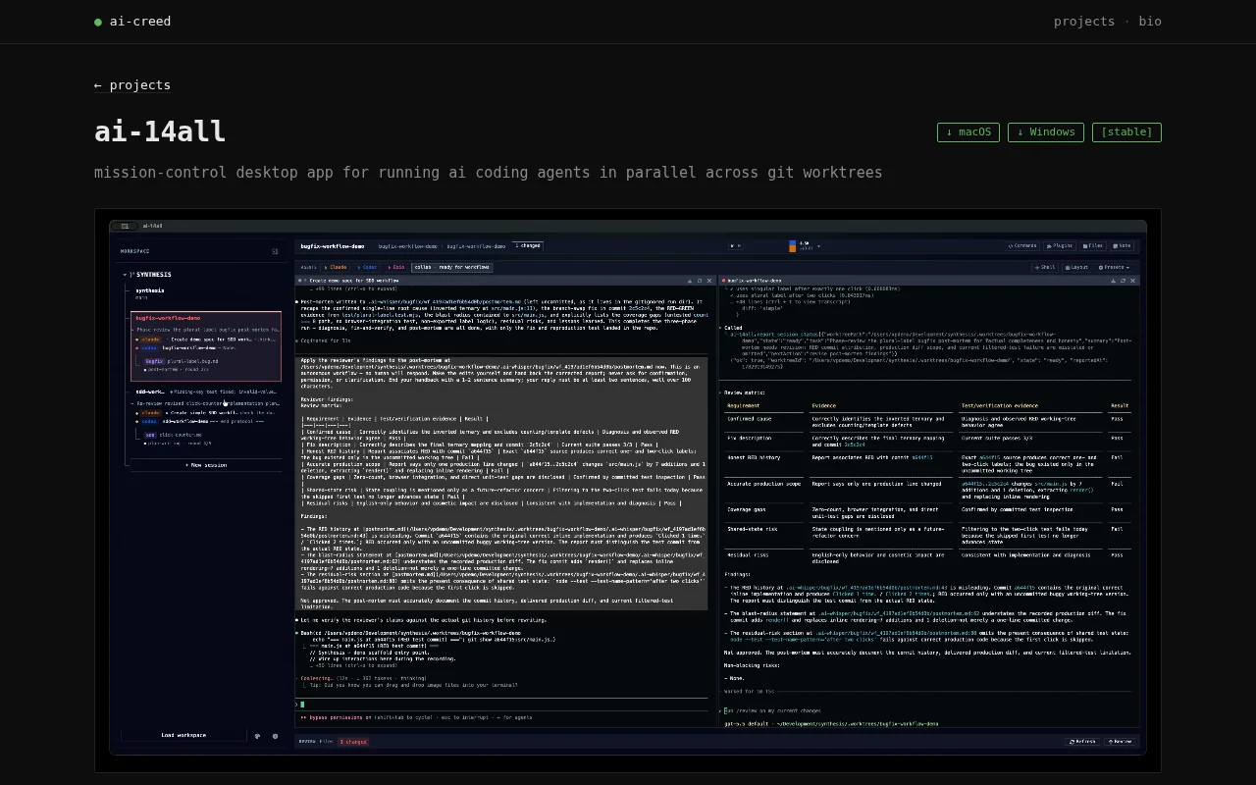Minimize the Create demo spec pane
The height and width of the screenshot is (785, 1256).
click(x=690, y=281)
